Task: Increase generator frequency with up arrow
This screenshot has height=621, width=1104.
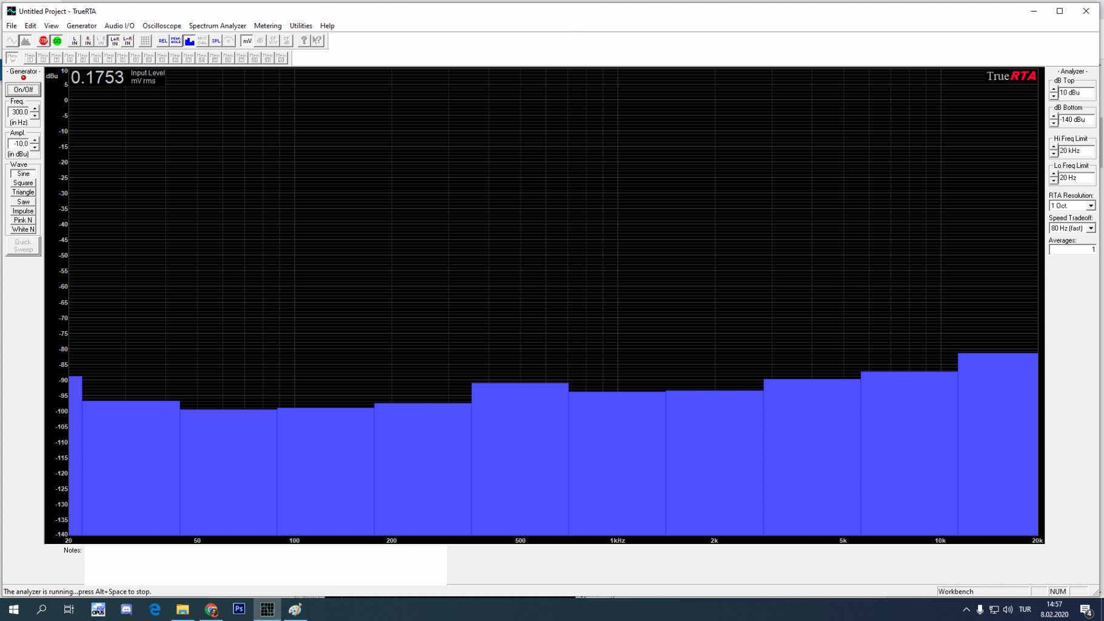Action: [x=35, y=109]
